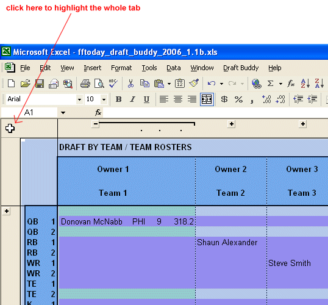328x305 pixels.
Task: Decrease indent icon
Action: click(298, 99)
